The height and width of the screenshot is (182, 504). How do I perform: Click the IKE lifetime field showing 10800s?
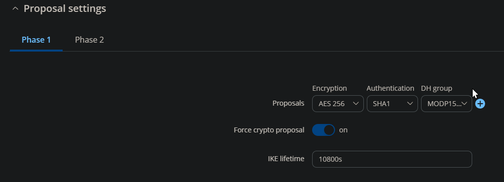[x=392, y=159]
